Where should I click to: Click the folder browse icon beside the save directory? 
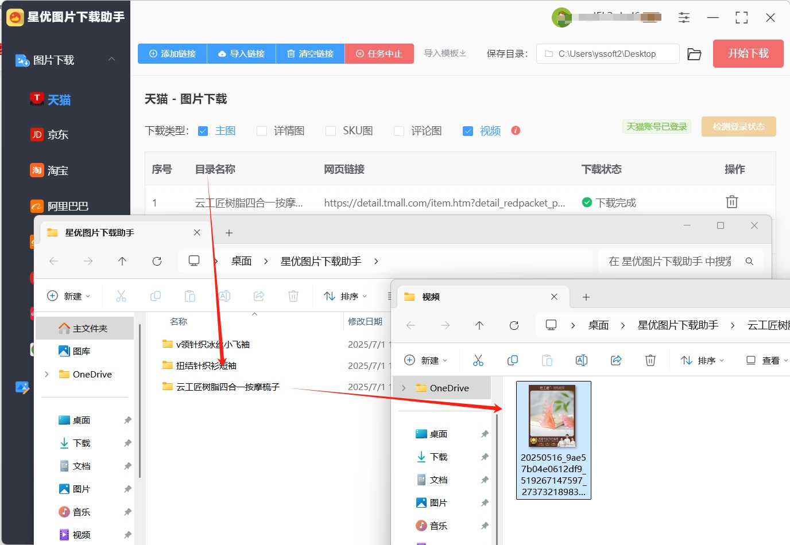pos(694,54)
